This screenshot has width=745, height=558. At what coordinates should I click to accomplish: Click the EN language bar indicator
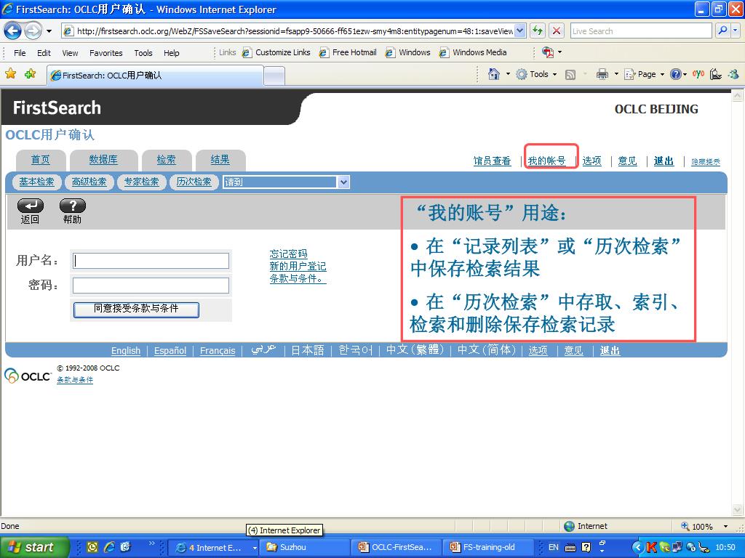pos(554,547)
